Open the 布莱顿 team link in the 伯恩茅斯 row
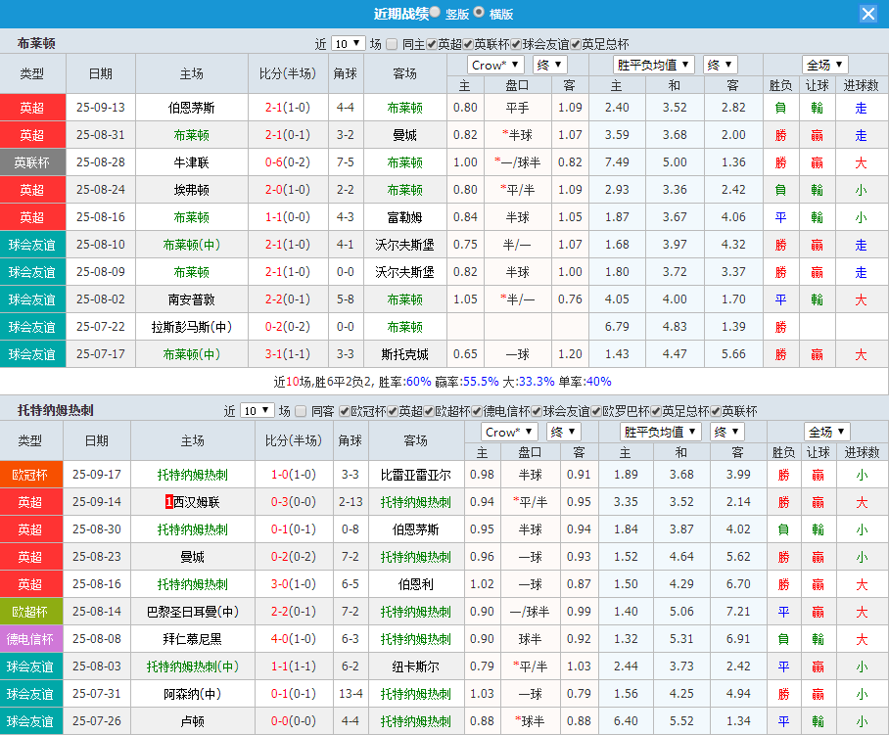 [x=404, y=108]
